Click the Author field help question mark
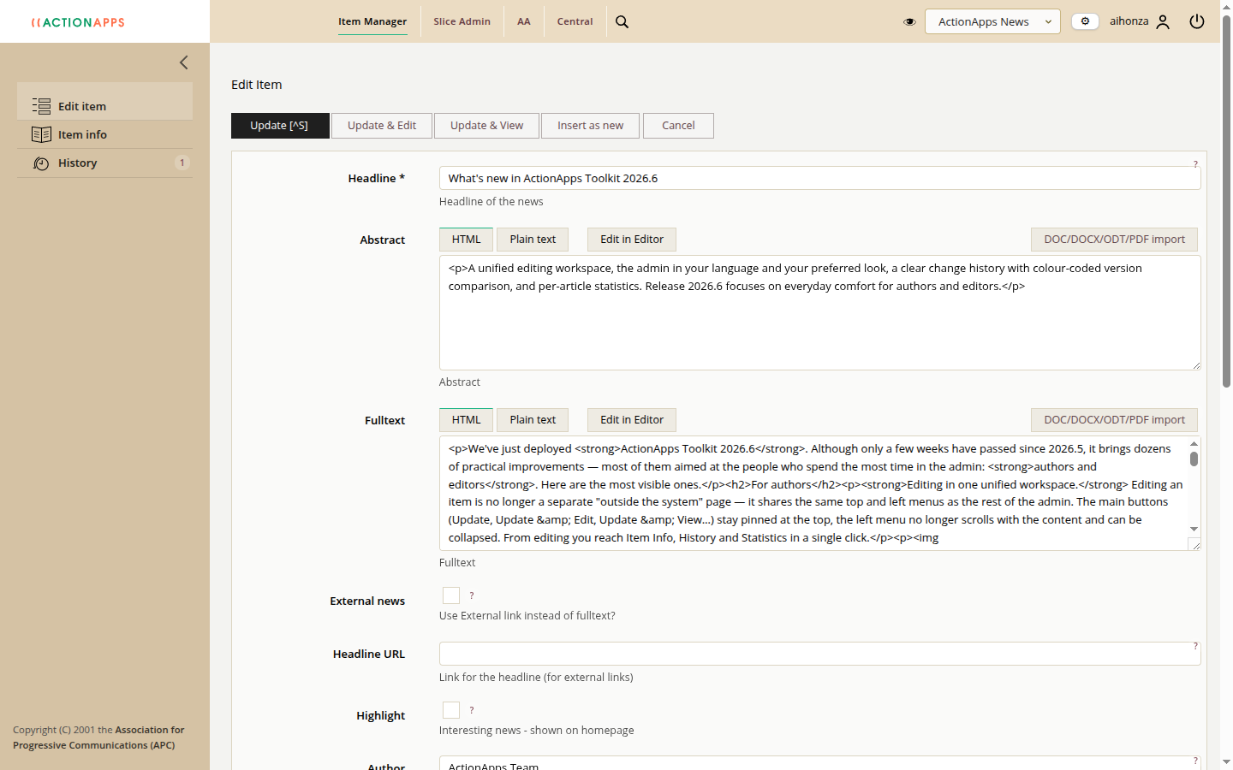This screenshot has width=1233, height=770. [1195, 761]
